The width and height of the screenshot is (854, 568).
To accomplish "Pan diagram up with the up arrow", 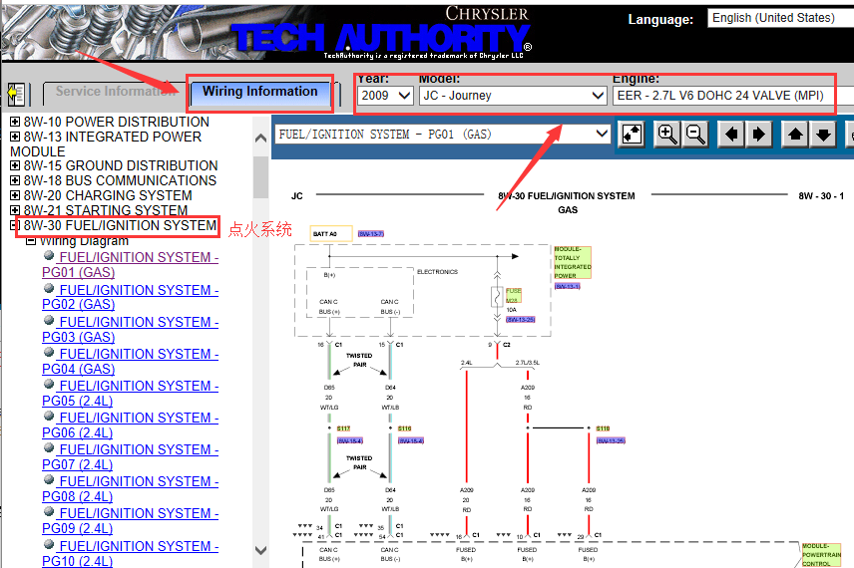I will 795,134.
